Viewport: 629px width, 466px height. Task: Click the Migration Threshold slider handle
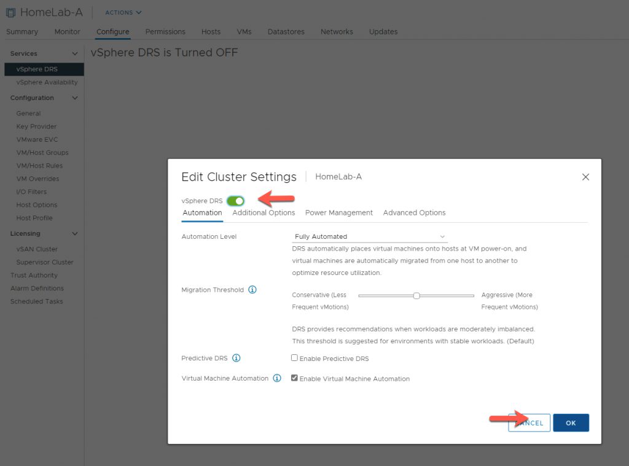pos(416,295)
